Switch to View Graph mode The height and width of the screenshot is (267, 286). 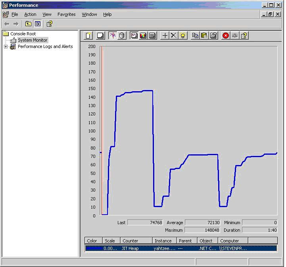[134, 35]
